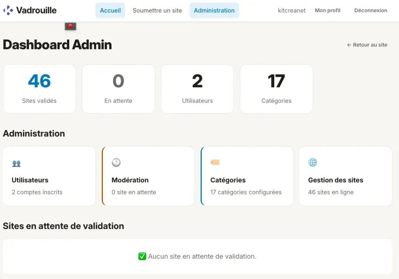Click the kitcreanet username
The image size is (399, 279).
click(x=291, y=11)
